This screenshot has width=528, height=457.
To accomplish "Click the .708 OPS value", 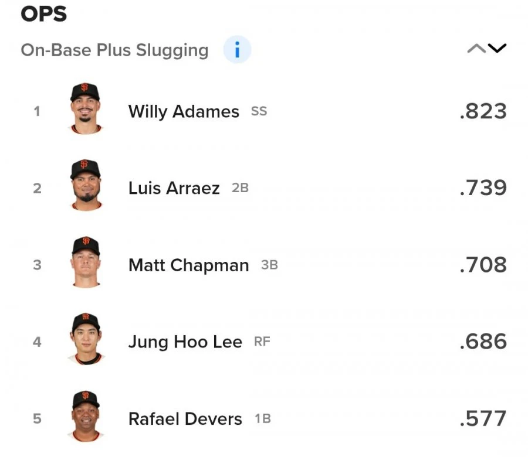I will [x=483, y=265].
